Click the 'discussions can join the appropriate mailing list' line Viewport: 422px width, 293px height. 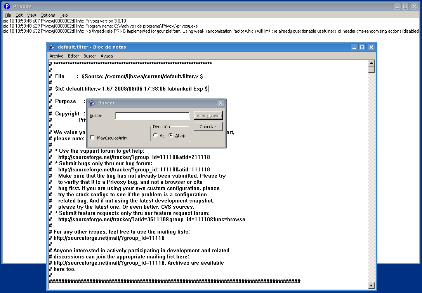(119, 256)
